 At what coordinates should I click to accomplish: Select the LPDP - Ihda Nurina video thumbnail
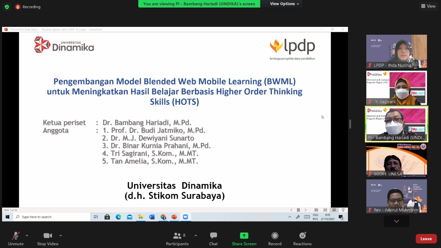[397, 51]
